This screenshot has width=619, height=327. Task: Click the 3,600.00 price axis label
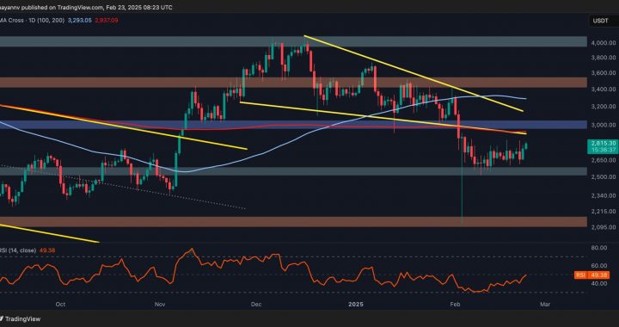[604, 73]
